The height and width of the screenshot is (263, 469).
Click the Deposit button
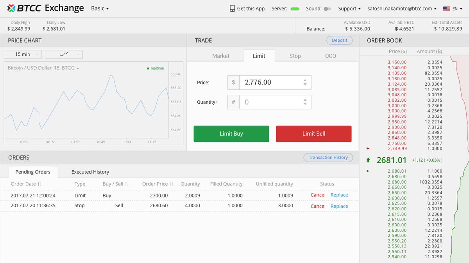(x=340, y=41)
